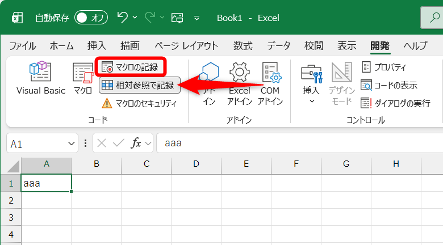The height and width of the screenshot is (245, 443).
Task: Expand the Redo history dropdown
Action: 162,18
